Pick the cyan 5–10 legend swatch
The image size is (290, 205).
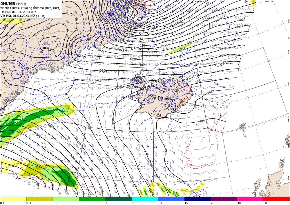[145, 199]
